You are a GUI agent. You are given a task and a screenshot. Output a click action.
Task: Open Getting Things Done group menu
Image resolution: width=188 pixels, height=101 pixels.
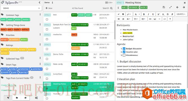[40, 24]
